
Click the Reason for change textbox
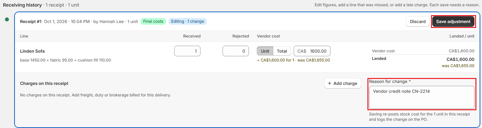[x=422, y=97]
